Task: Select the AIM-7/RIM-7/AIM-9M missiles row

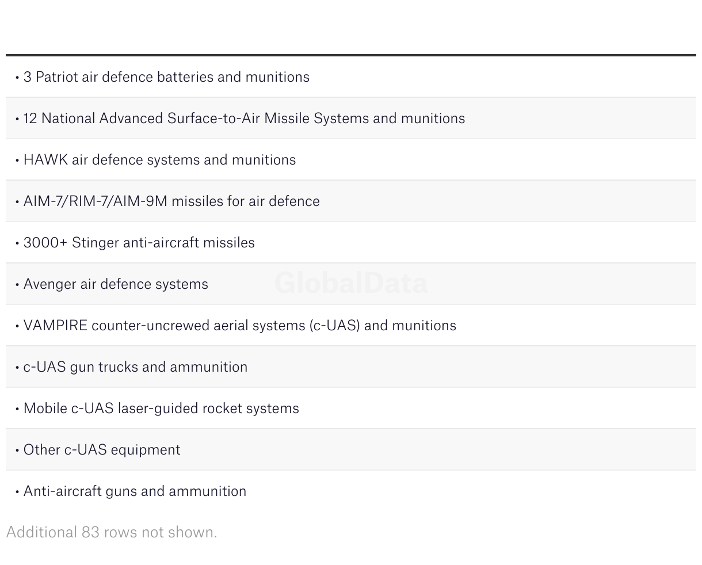Action: tap(171, 201)
